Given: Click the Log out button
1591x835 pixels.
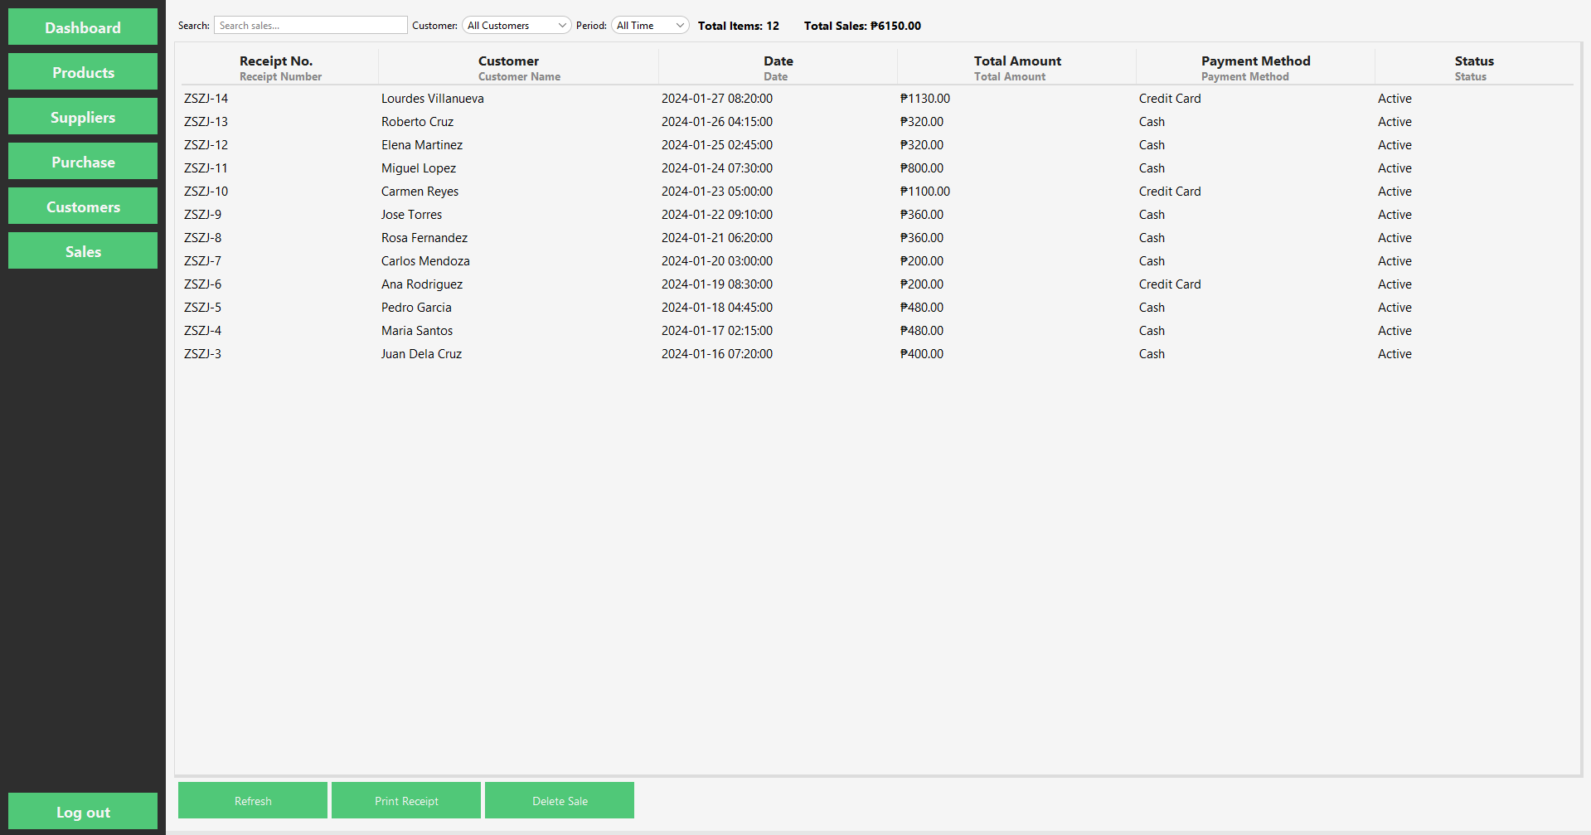Looking at the screenshot, I should (x=83, y=812).
